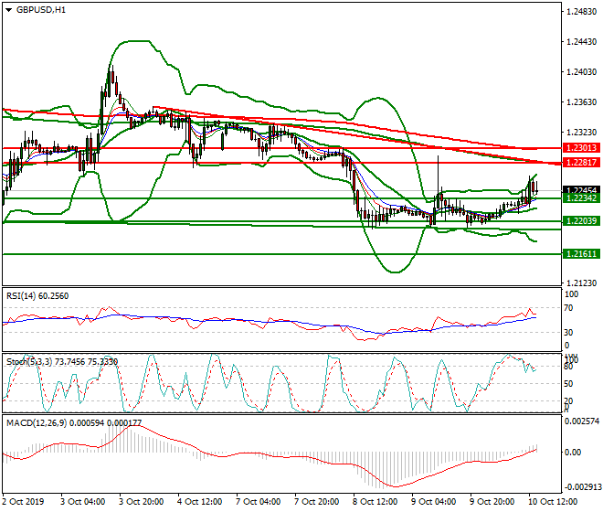This screenshot has height=512, width=603.
Task: Click the 1.22817 red price level tag
Action: (581, 162)
